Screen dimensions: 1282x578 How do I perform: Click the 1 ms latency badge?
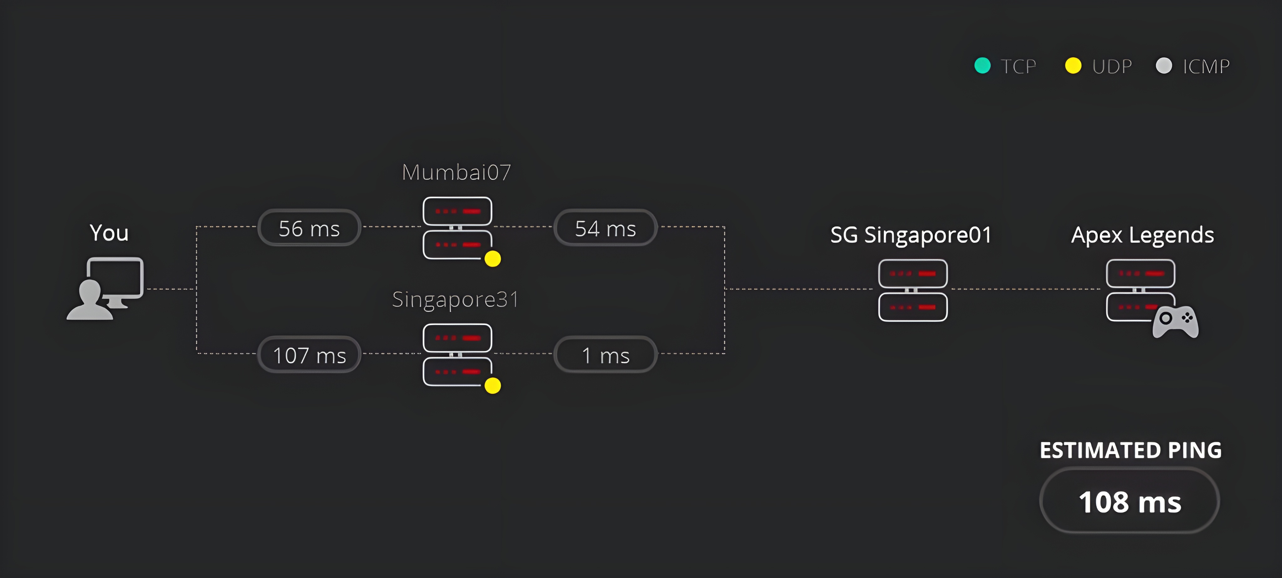605,355
